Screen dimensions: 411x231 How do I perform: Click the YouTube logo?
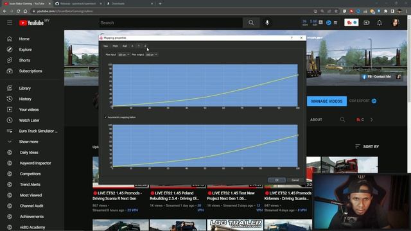(31, 23)
